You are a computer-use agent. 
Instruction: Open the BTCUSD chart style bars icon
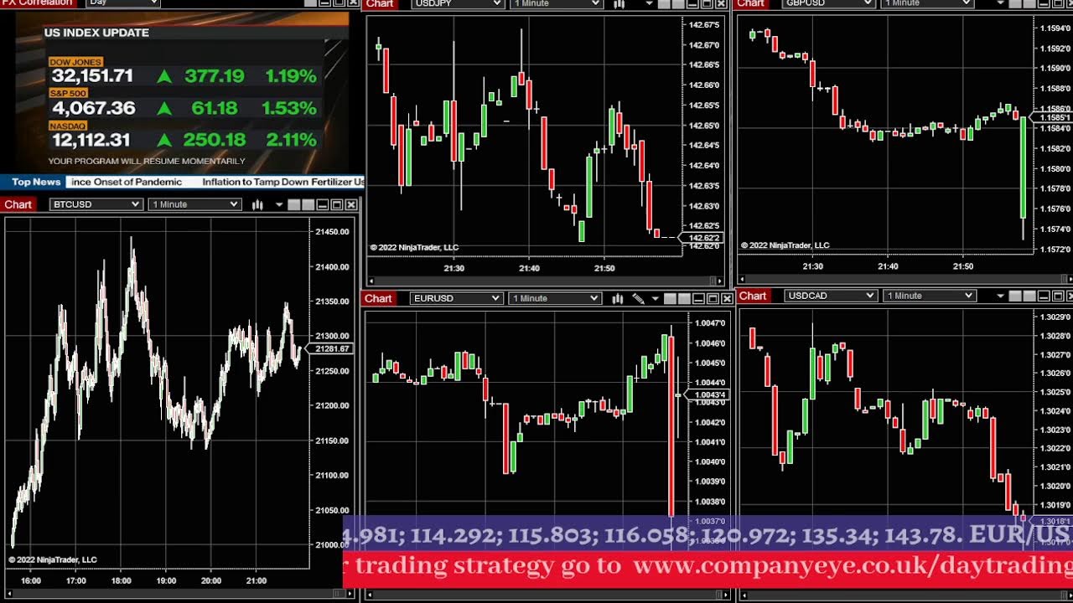pyautogui.click(x=257, y=204)
